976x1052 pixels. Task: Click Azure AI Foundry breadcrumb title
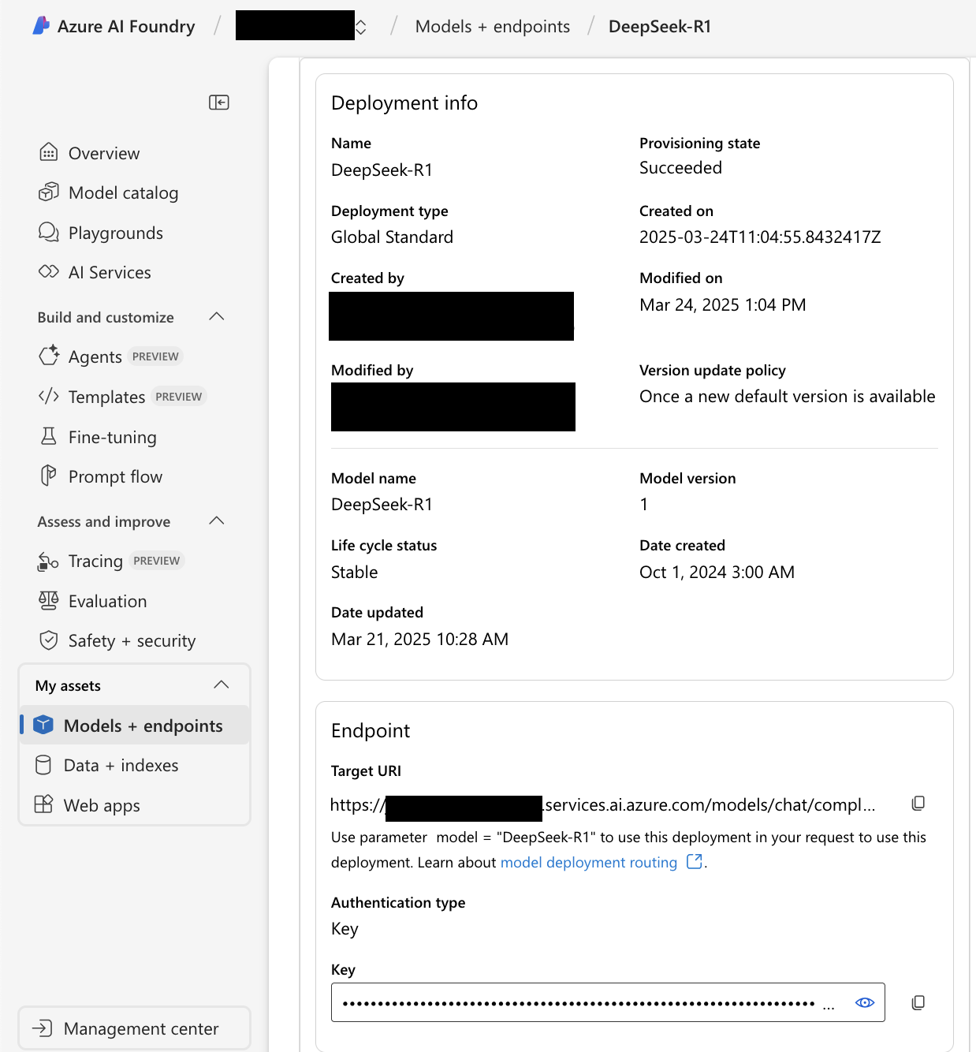coord(126,27)
